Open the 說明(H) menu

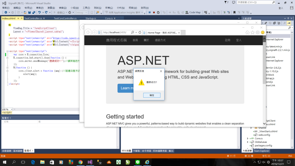point(145,8)
